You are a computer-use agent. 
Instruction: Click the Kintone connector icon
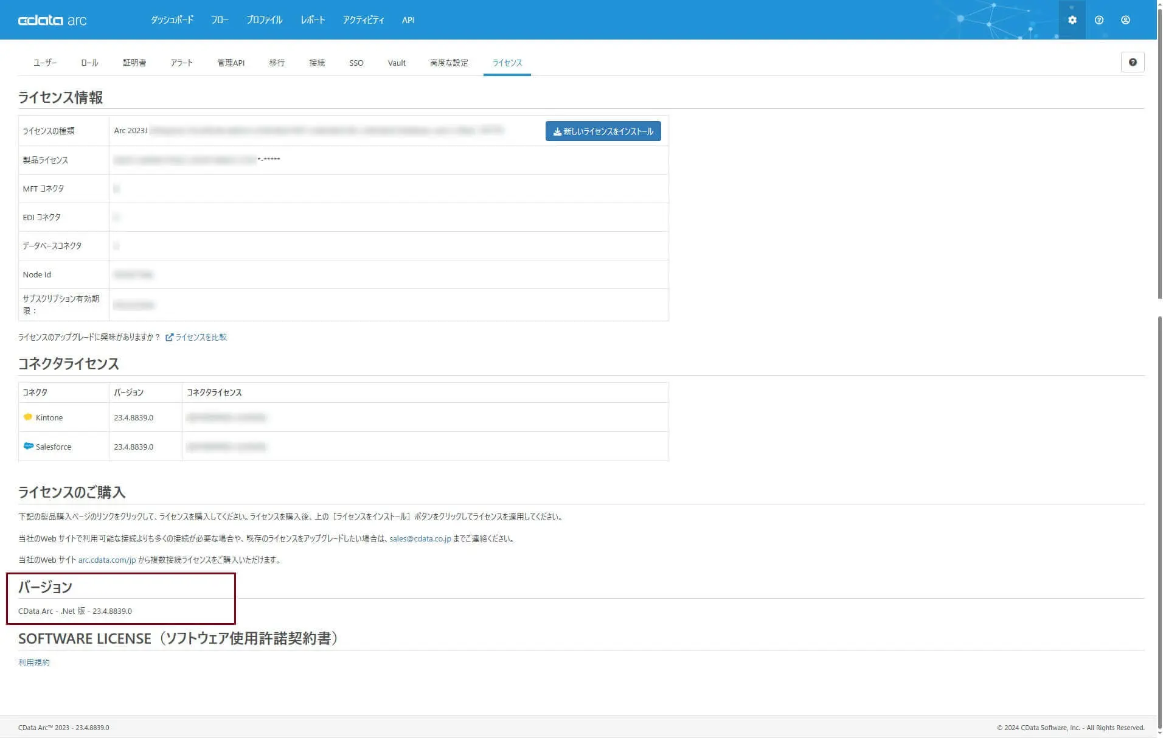tap(27, 417)
